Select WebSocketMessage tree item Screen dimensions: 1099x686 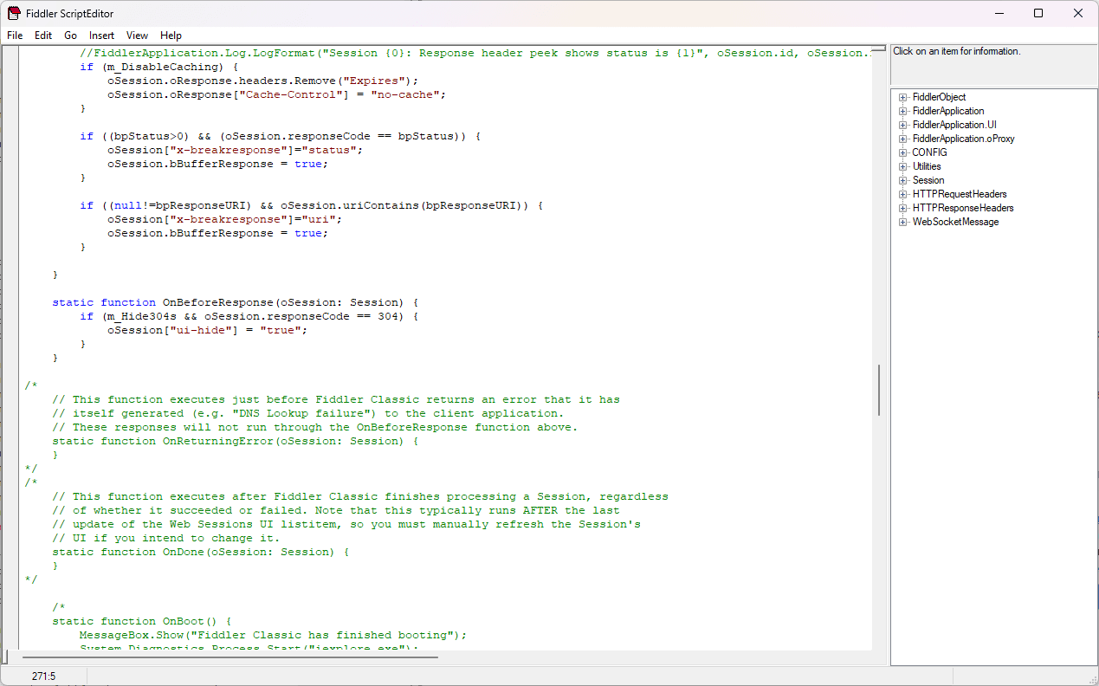point(955,222)
